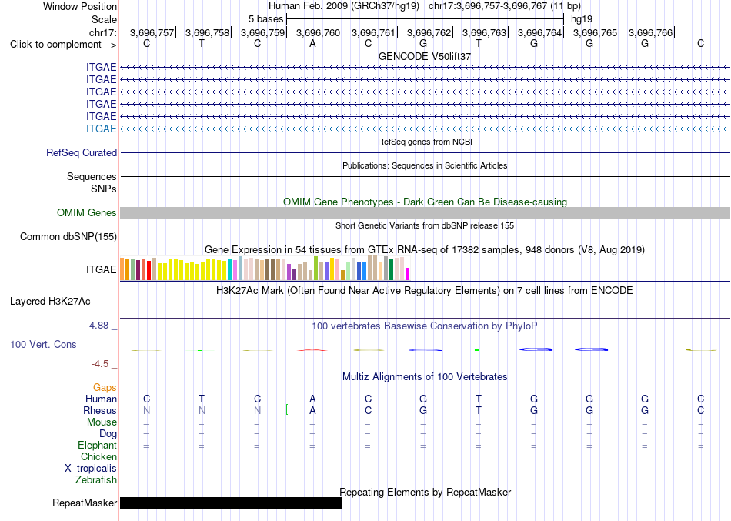This screenshot has height=521, width=731.
Task: Click position label 3,696,757 on the ruler
Action: (152, 32)
